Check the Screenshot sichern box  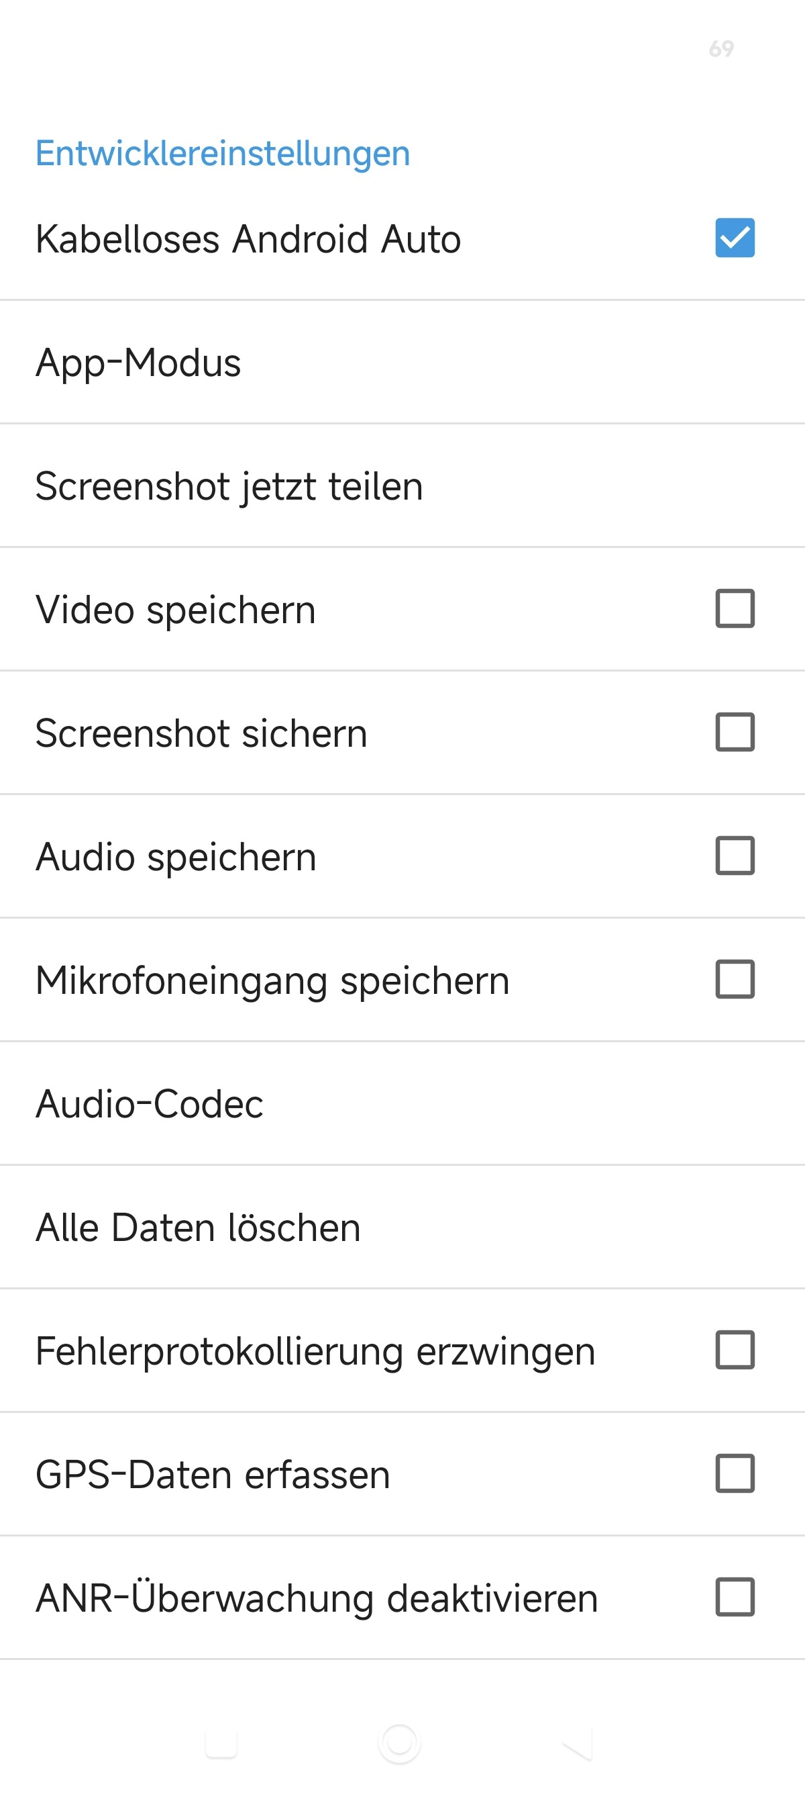[735, 732]
